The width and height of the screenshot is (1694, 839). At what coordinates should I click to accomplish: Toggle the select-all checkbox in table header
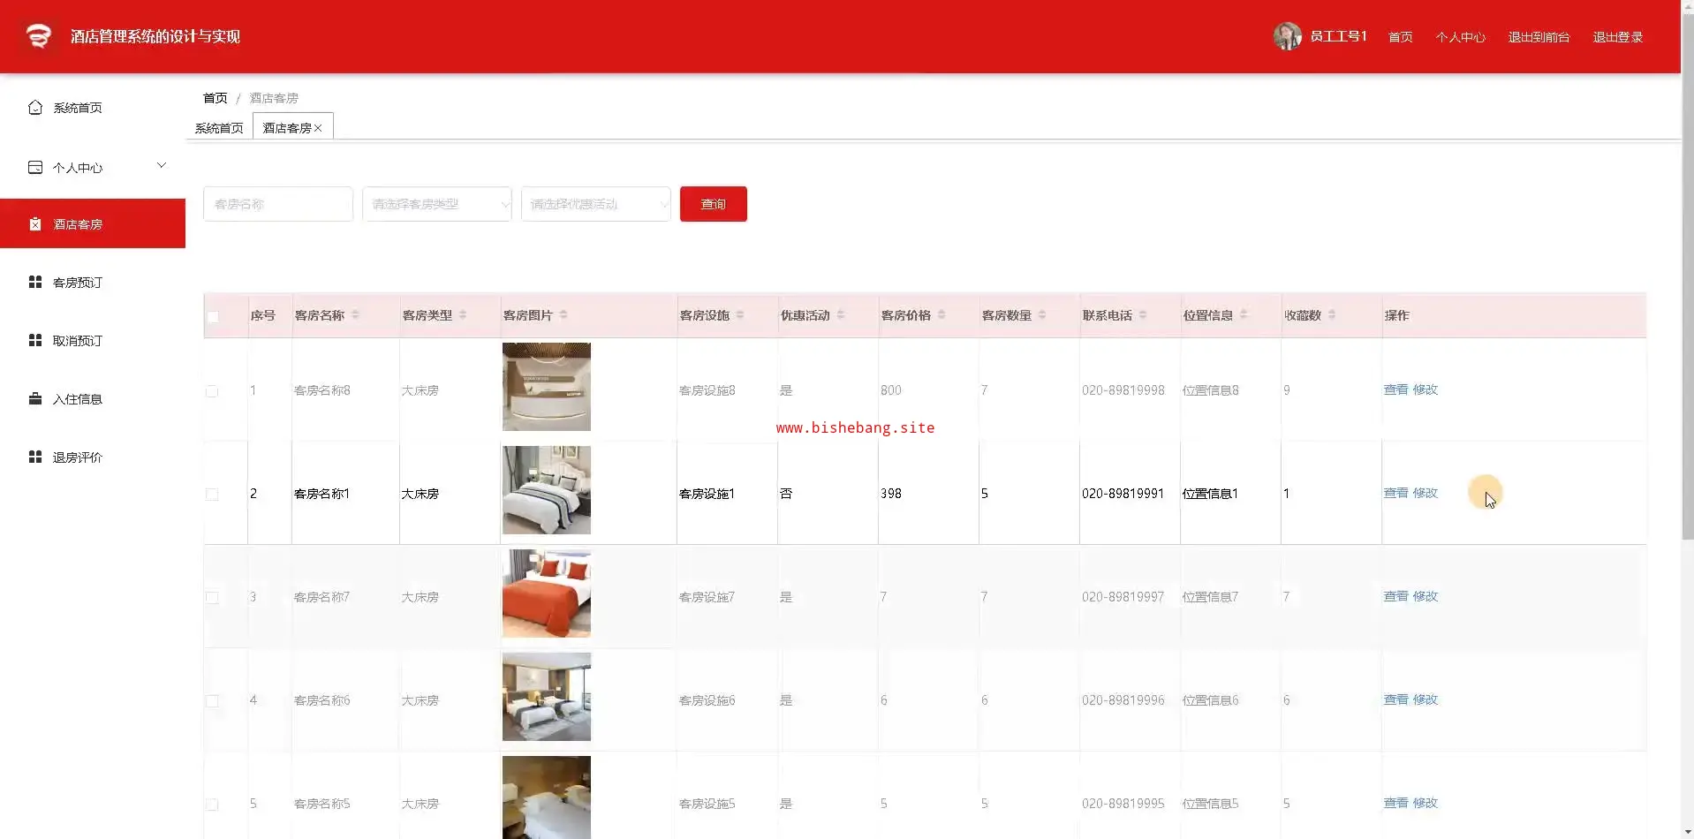pos(213,317)
